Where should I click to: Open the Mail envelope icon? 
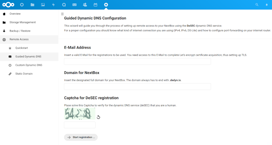pyautogui.click(x=74, y=5)
